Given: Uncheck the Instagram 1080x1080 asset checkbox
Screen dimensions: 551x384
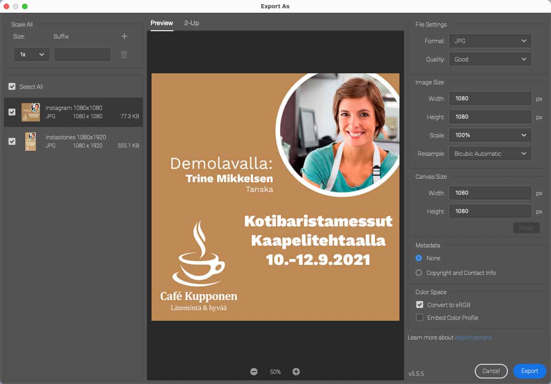Looking at the screenshot, I should pos(12,112).
